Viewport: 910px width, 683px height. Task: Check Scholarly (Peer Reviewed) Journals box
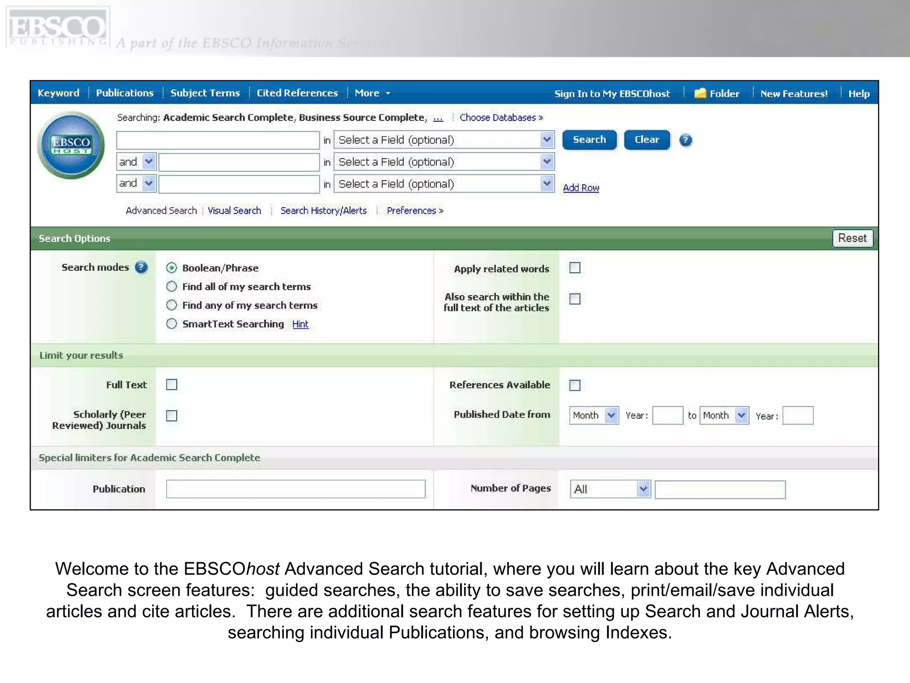(172, 416)
